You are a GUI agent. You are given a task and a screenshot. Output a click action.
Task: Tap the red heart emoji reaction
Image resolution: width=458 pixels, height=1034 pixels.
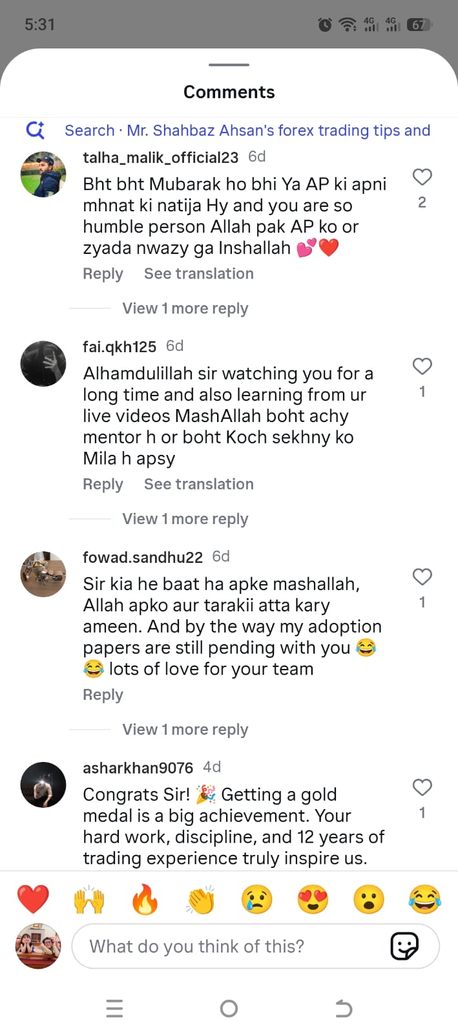[33, 899]
